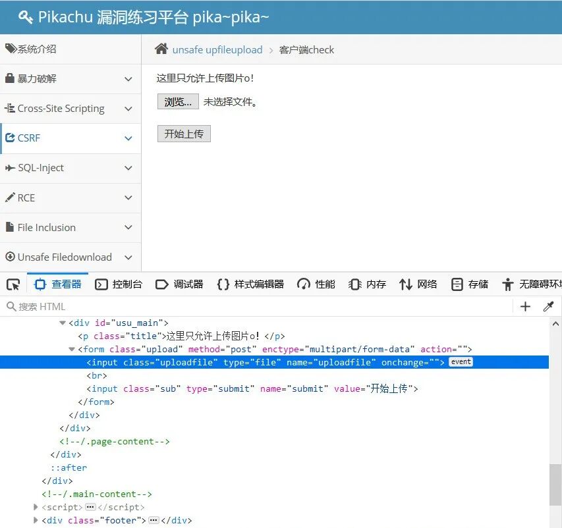Collapse the form class="upload" node
The width and height of the screenshot is (562, 528).
72,349
